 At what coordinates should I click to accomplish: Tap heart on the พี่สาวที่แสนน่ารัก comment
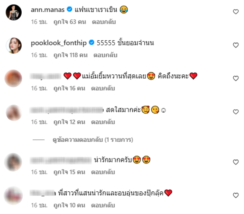point(236,195)
